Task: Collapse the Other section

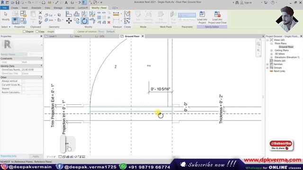Action: pyautogui.click(x=41, y=77)
